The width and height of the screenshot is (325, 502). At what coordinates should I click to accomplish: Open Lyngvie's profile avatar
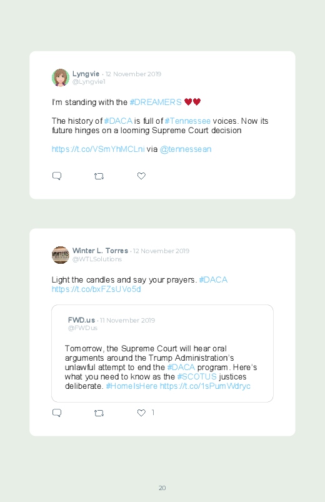point(61,78)
